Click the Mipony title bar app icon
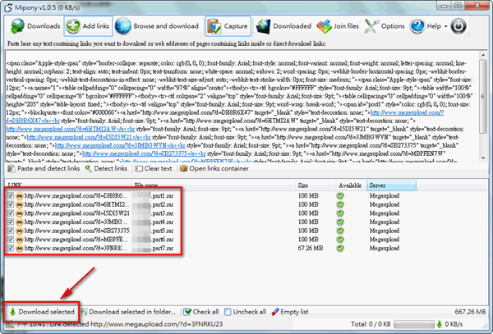 click(8, 7)
